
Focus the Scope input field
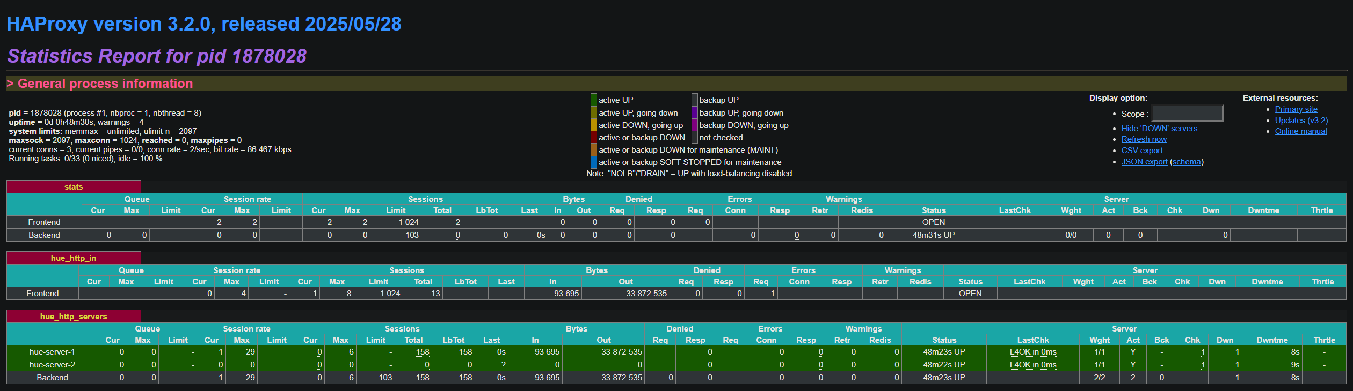coord(1188,113)
